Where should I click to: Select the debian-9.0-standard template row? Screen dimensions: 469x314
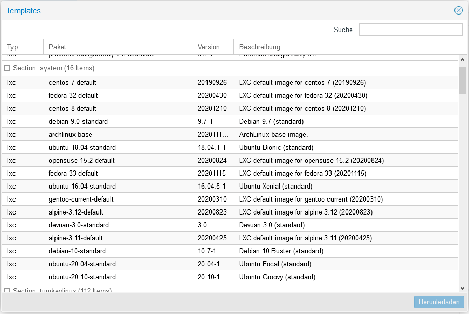click(x=230, y=122)
